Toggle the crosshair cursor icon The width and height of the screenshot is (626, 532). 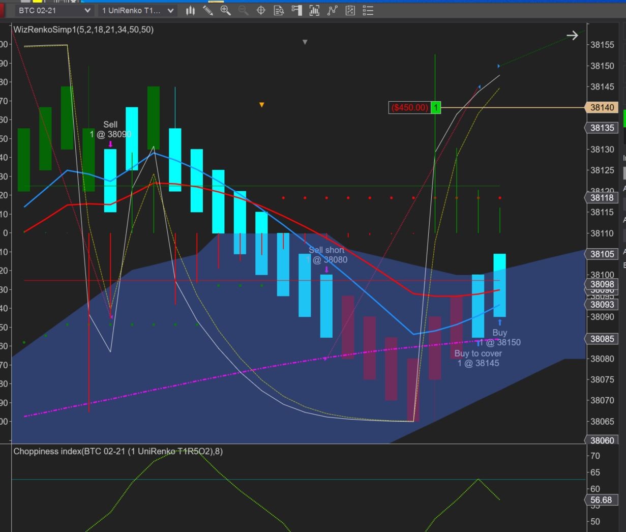261,10
